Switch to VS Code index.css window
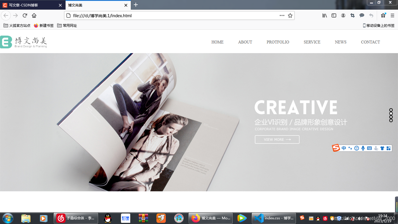The width and height of the screenshot is (398, 224). click(x=274, y=218)
